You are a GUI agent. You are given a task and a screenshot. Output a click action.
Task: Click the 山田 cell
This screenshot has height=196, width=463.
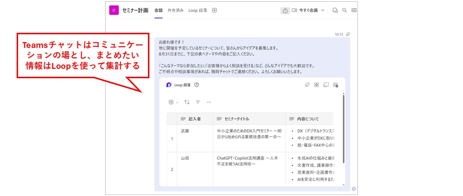(195, 169)
